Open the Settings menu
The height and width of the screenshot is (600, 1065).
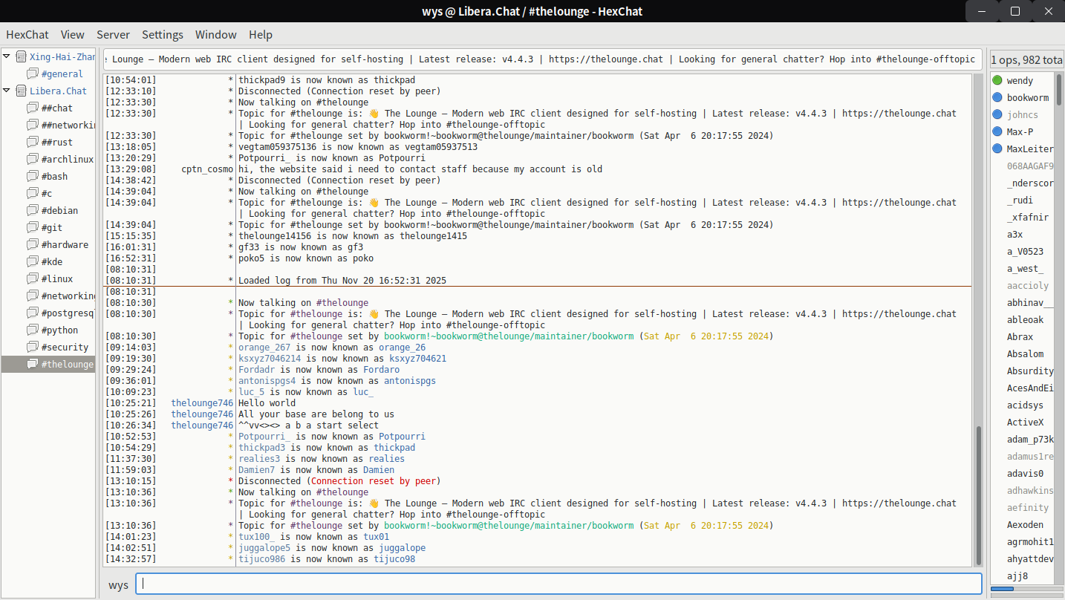coord(163,34)
